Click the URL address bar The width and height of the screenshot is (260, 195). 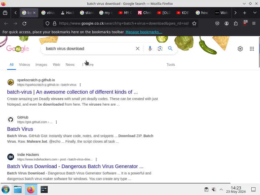[x=124, y=23]
